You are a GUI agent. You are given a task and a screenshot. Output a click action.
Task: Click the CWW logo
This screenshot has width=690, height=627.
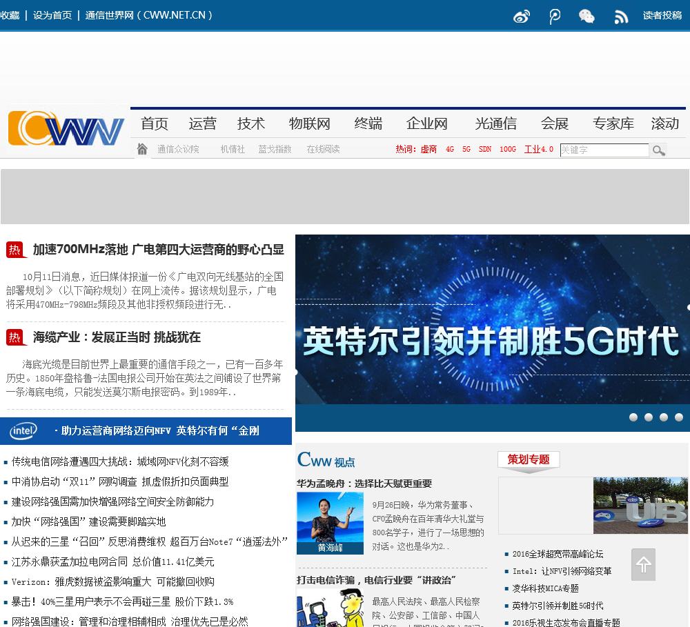(66, 128)
